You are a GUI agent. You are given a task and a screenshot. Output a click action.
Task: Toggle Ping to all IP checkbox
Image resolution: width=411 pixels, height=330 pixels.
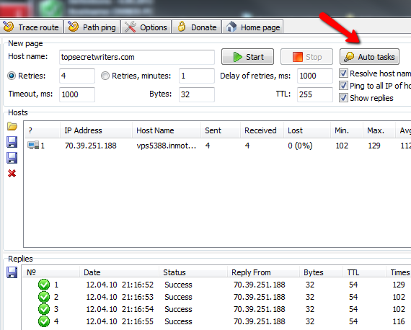(x=343, y=85)
